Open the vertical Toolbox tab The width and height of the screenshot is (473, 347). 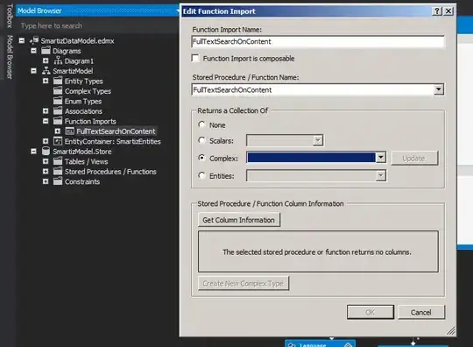point(10,16)
